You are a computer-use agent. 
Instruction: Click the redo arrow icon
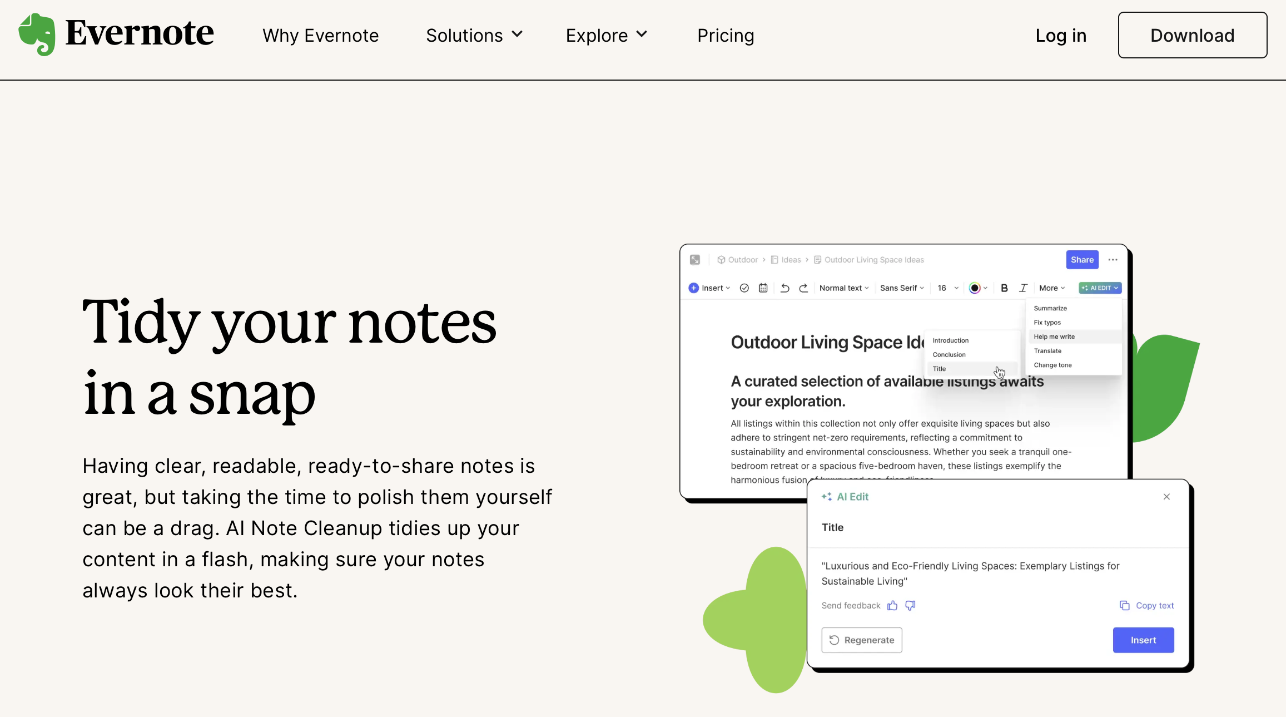(803, 288)
